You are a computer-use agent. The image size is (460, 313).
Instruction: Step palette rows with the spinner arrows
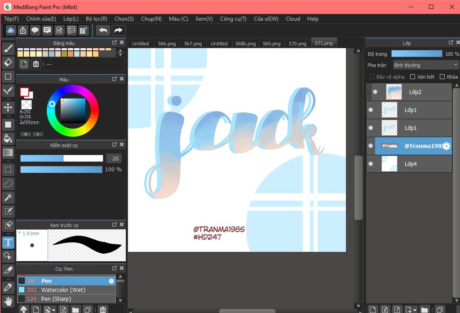120,53
